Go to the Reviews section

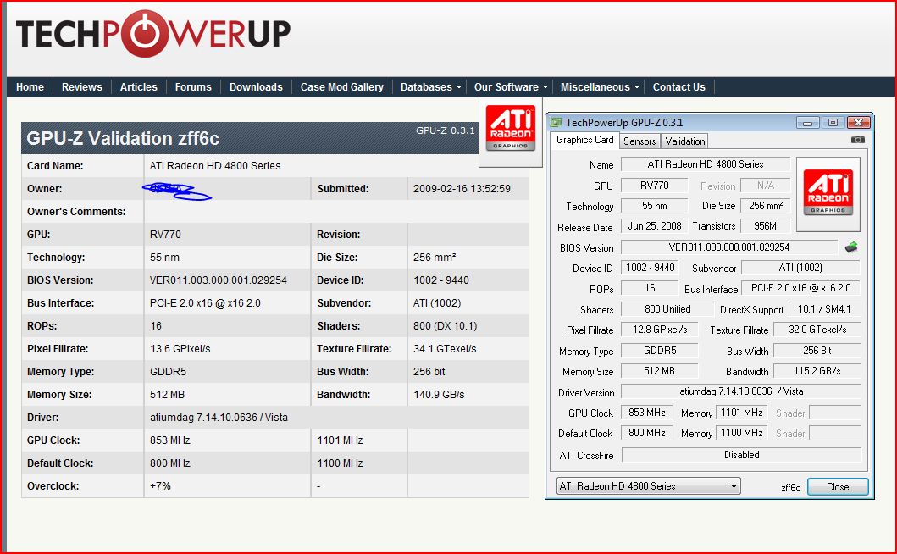click(x=82, y=87)
